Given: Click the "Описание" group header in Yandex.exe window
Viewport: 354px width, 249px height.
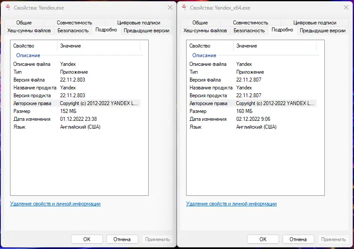Looking at the screenshot, I should pos(28,55).
